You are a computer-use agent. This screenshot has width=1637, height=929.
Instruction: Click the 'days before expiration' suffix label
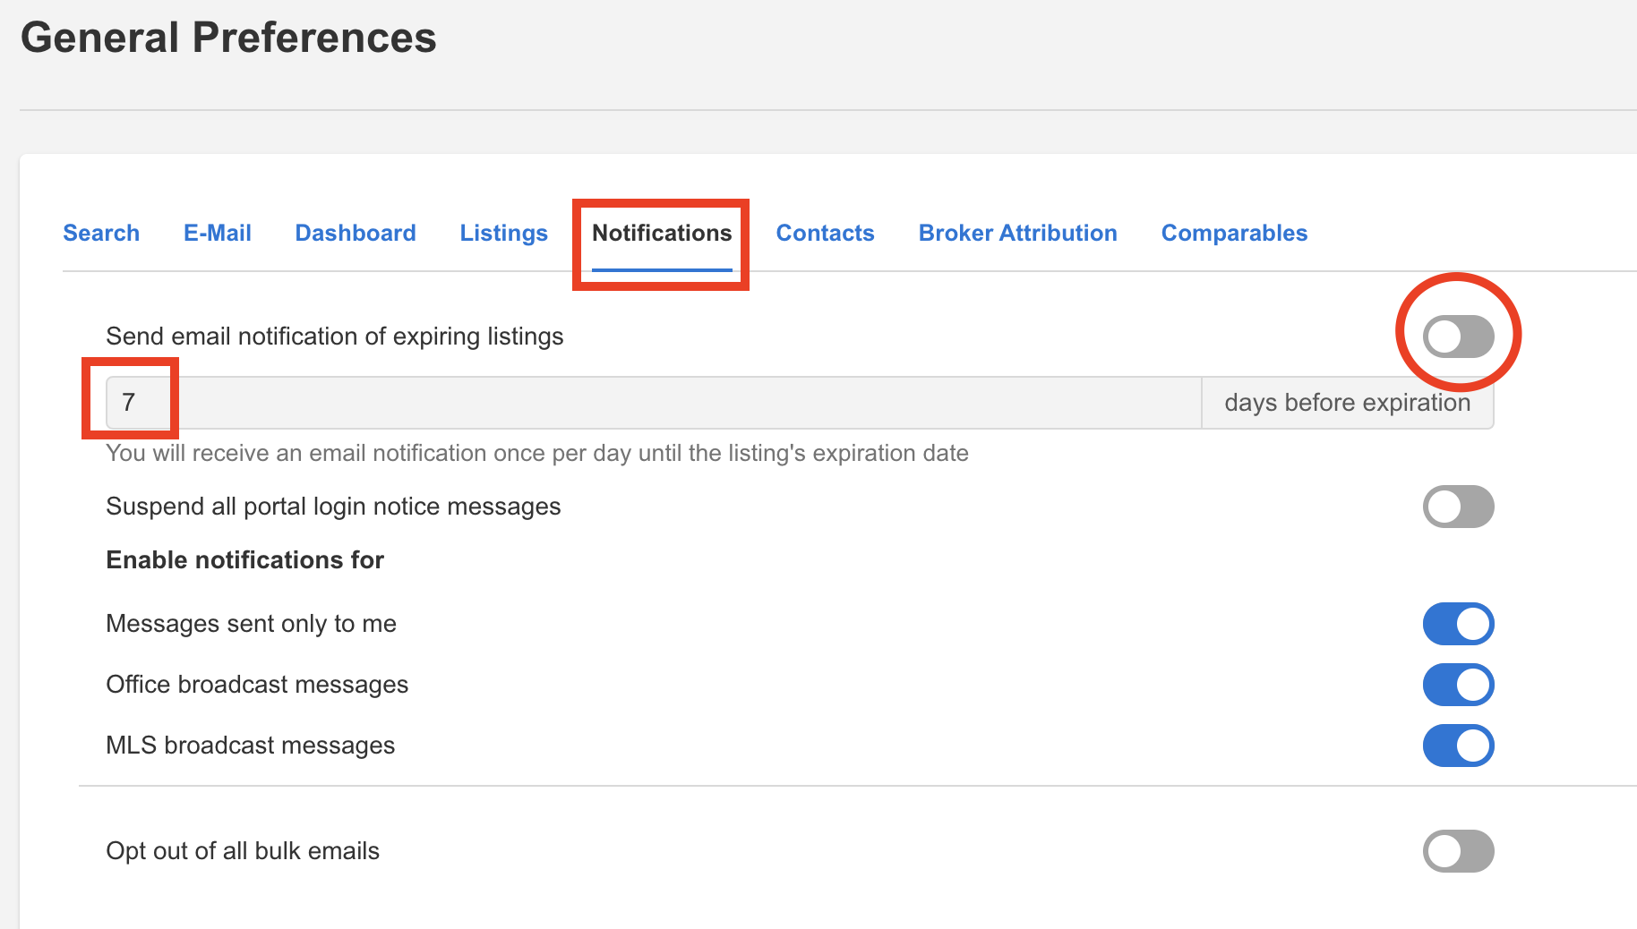[x=1347, y=403]
